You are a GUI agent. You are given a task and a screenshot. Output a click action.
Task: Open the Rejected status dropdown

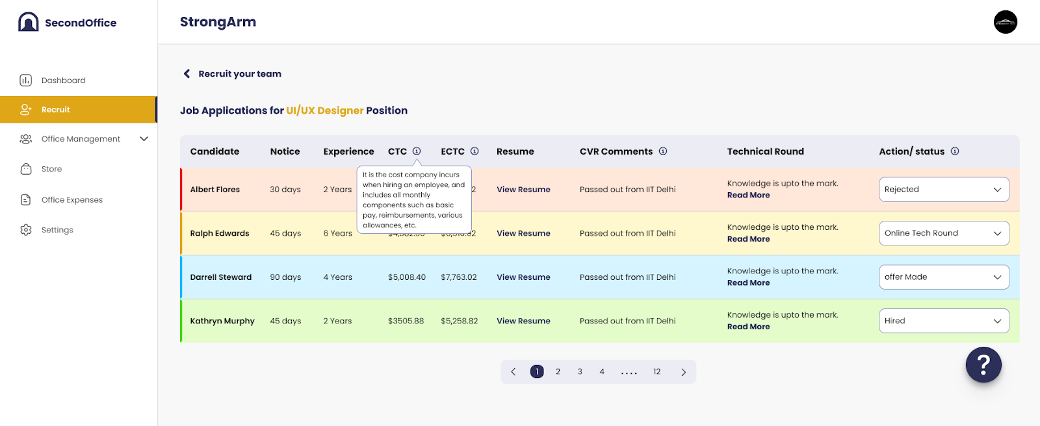pos(944,190)
